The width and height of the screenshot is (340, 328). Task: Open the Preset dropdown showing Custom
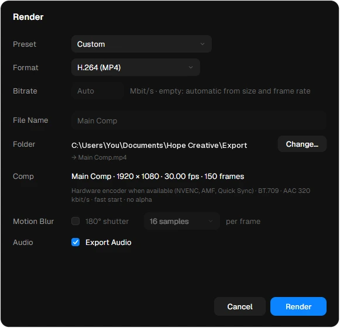[142, 44]
